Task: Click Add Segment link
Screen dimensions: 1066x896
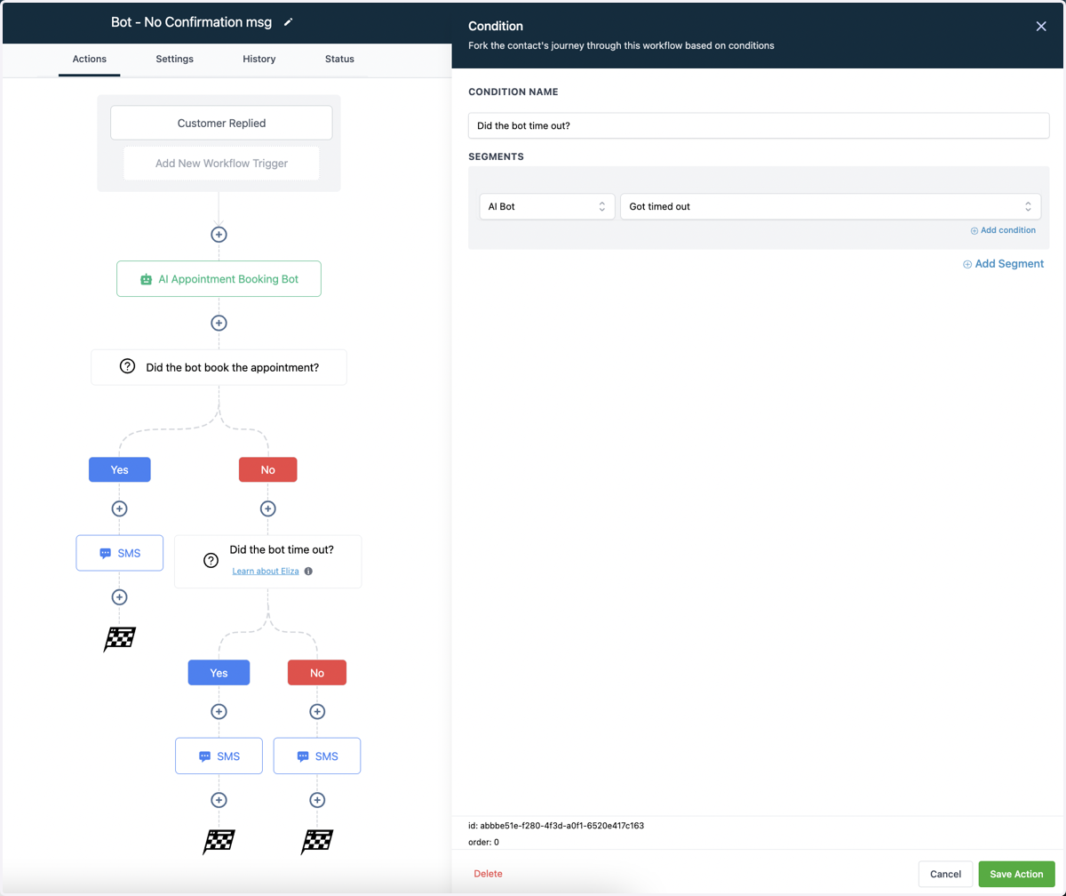Action: click(x=1003, y=264)
